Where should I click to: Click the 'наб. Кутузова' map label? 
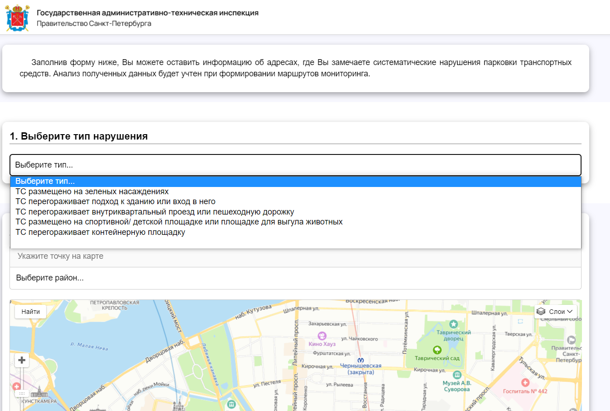pyautogui.click(x=253, y=312)
